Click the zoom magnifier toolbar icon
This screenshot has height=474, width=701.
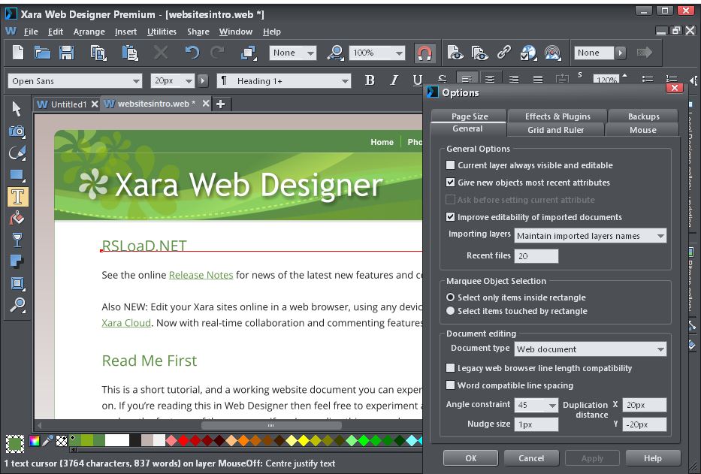tap(335, 53)
